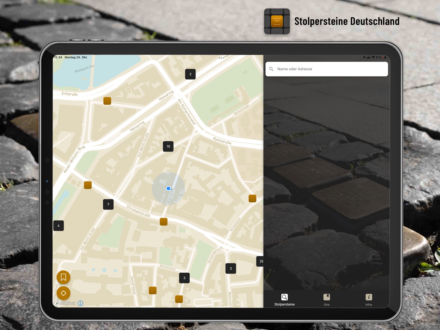Viewport: 440px width, 330px height.
Task: Tap the Mapbox logo
Action: click(x=65, y=303)
